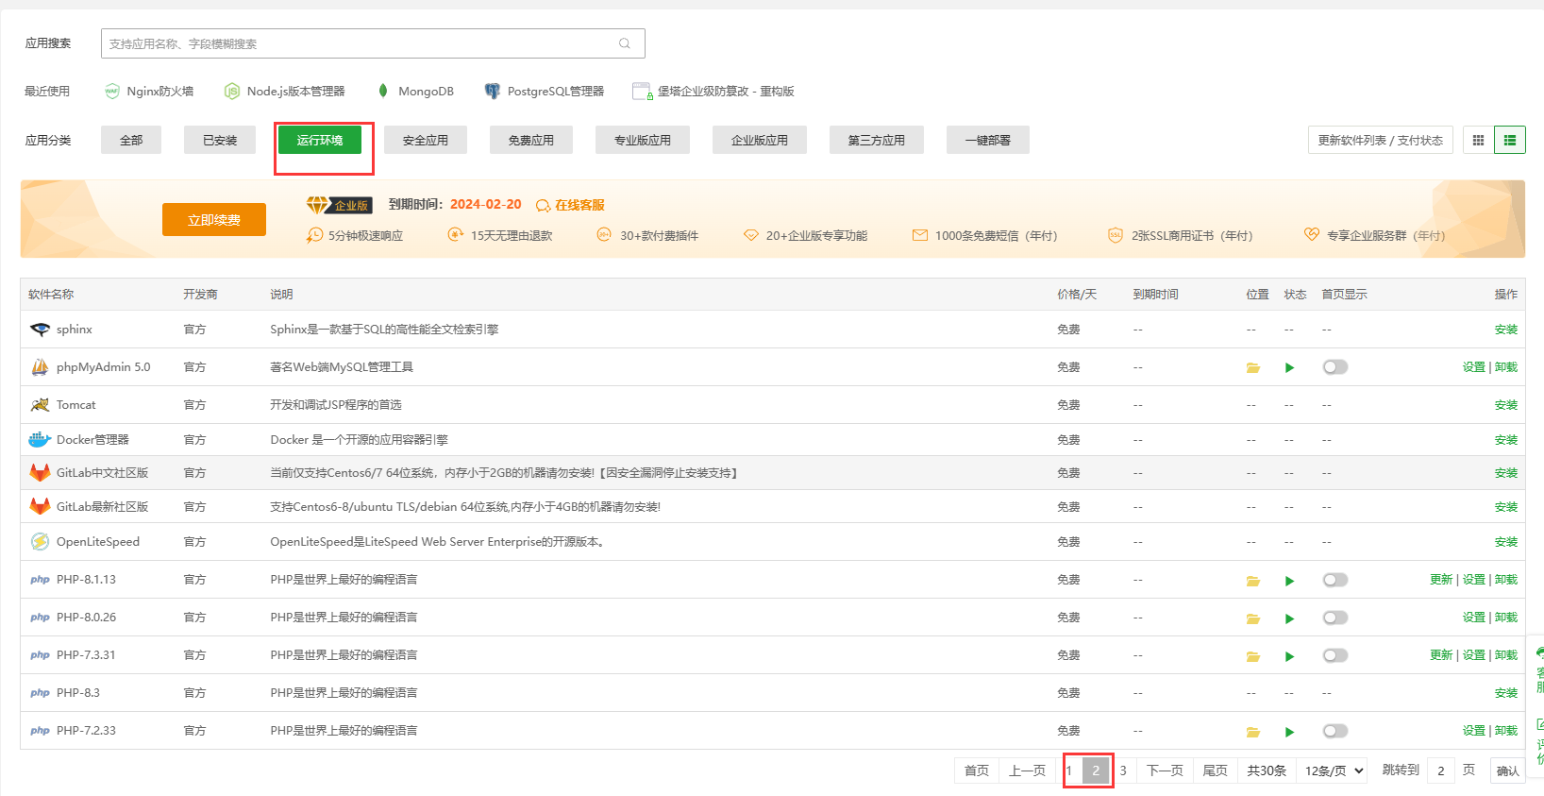
Task: Select the 已安装 category tab
Action: [x=220, y=140]
